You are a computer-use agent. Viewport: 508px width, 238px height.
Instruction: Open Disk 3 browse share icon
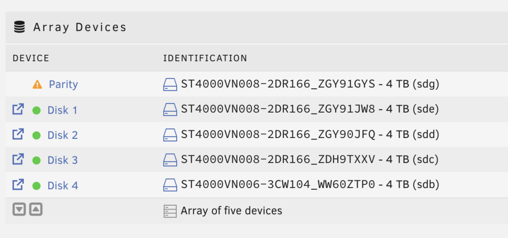[18, 159]
